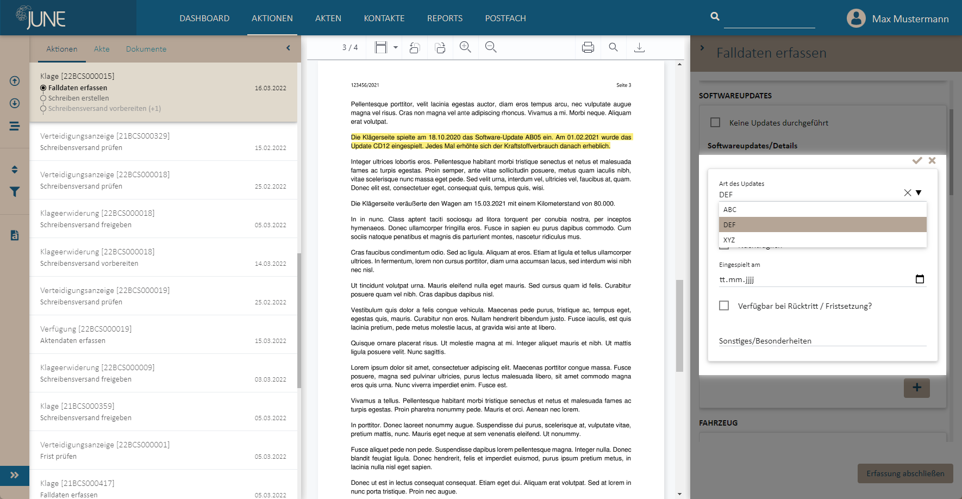Check Keine Updates durchgeführt
The width and height of the screenshot is (962, 499).
pos(715,122)
